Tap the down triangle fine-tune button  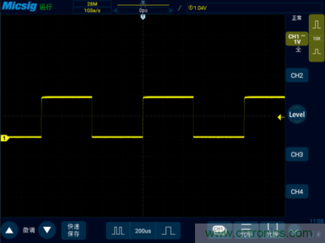(47, 230)
